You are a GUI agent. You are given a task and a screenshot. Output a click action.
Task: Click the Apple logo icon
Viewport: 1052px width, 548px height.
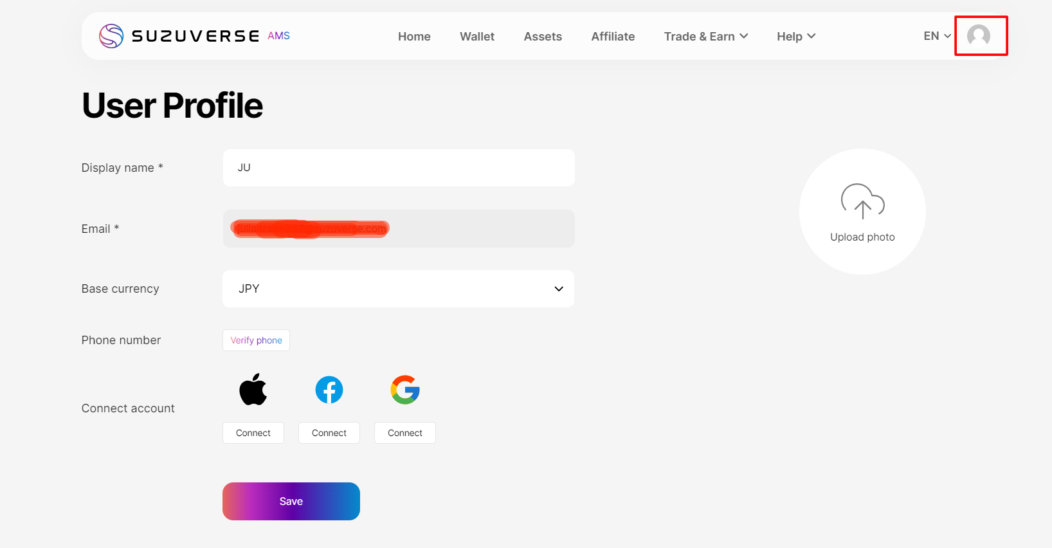tap(253, 390)
